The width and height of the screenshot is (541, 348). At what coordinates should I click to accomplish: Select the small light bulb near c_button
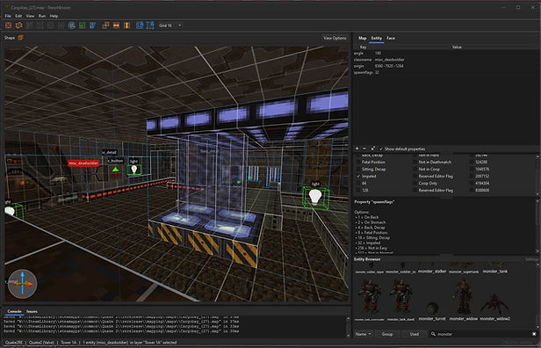pos(134,169)
